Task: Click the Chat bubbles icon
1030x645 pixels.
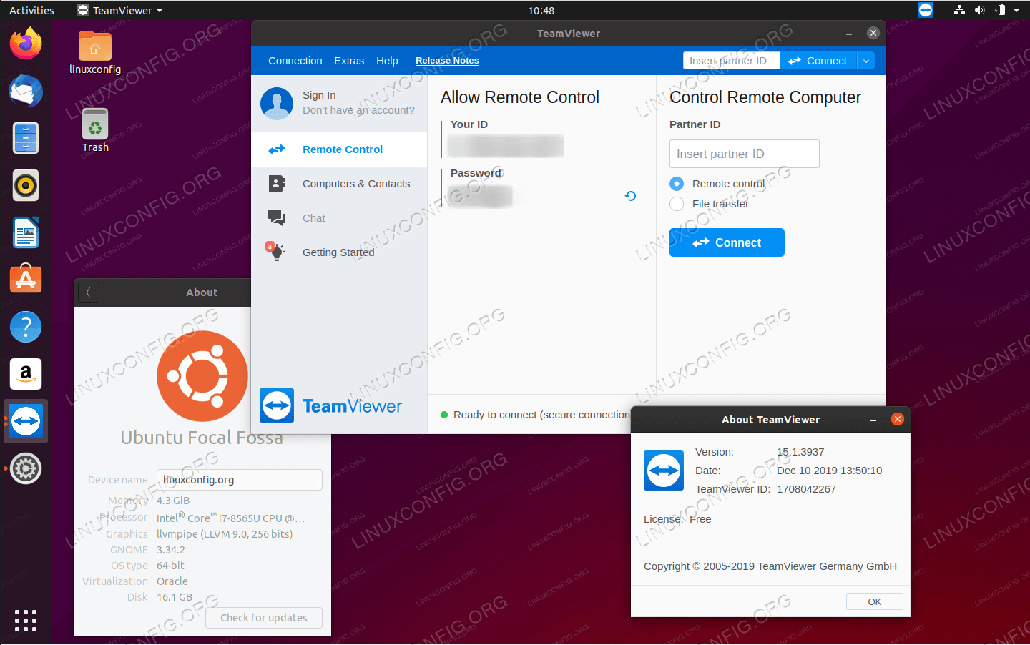Action: click(277, 217)
